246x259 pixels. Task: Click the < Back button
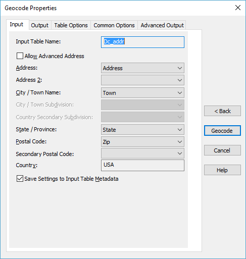tap(222, 111)
